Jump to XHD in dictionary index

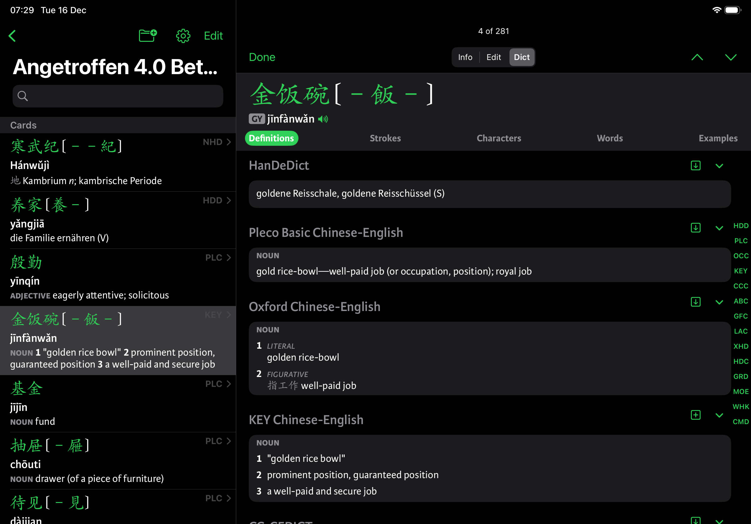pyautogui.click(x=741, y=346)
